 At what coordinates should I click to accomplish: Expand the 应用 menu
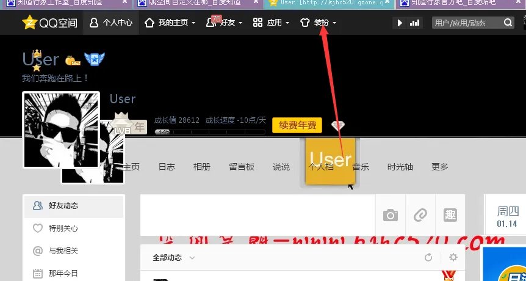[x=271, y=23]
